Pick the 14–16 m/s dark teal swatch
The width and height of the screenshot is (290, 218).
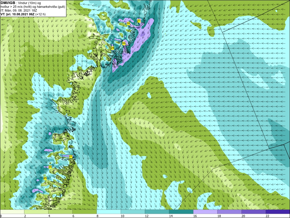tap(181, 212)
